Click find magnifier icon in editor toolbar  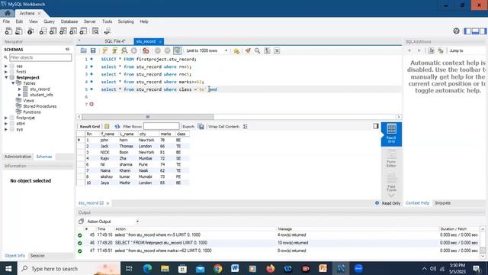258,50
